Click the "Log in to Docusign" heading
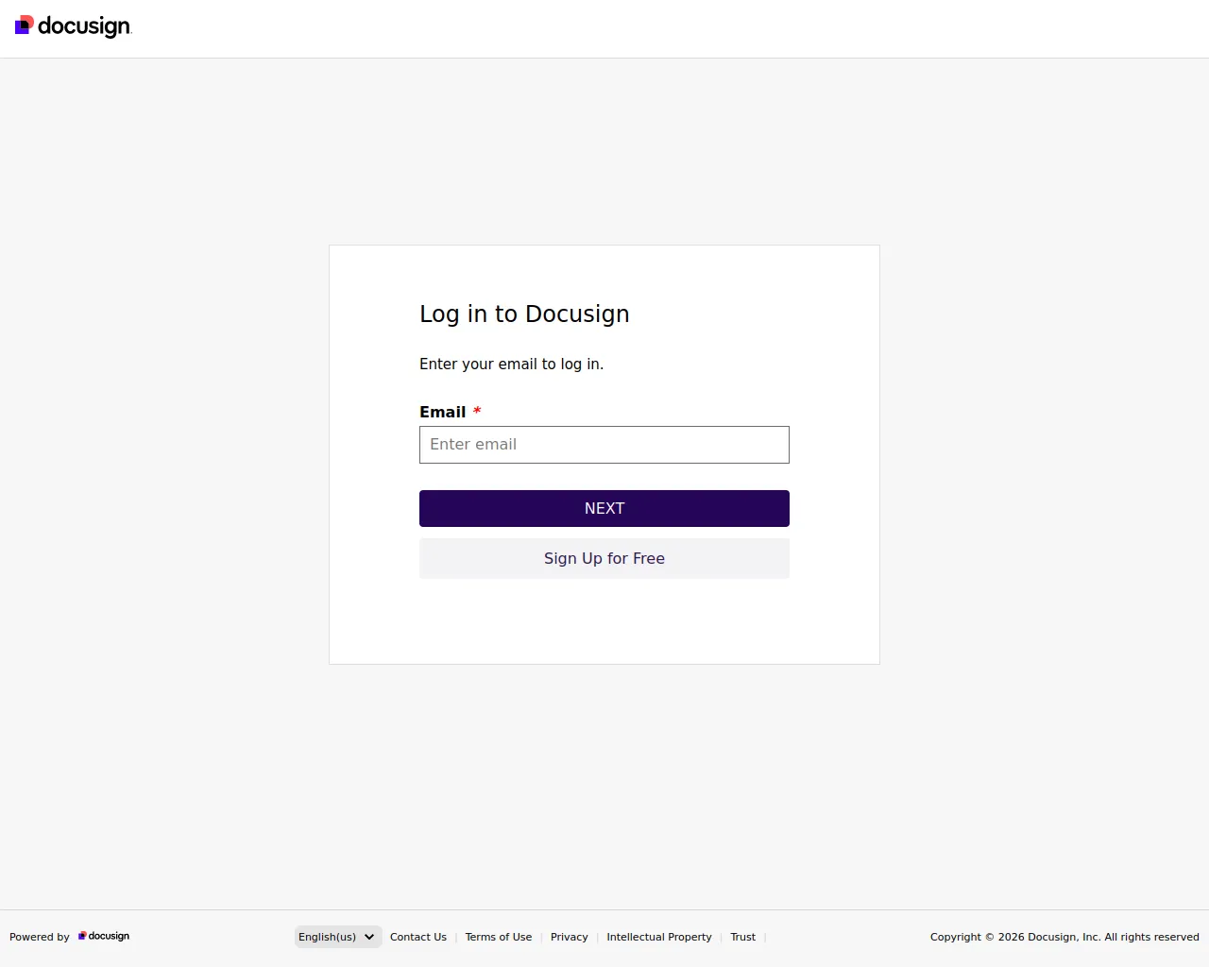 tap(524, 314)
